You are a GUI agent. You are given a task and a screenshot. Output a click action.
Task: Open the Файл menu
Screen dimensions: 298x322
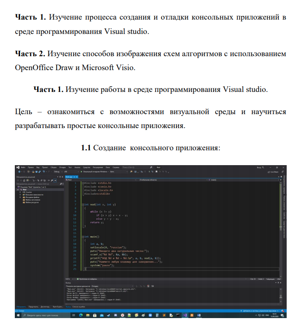23,167
